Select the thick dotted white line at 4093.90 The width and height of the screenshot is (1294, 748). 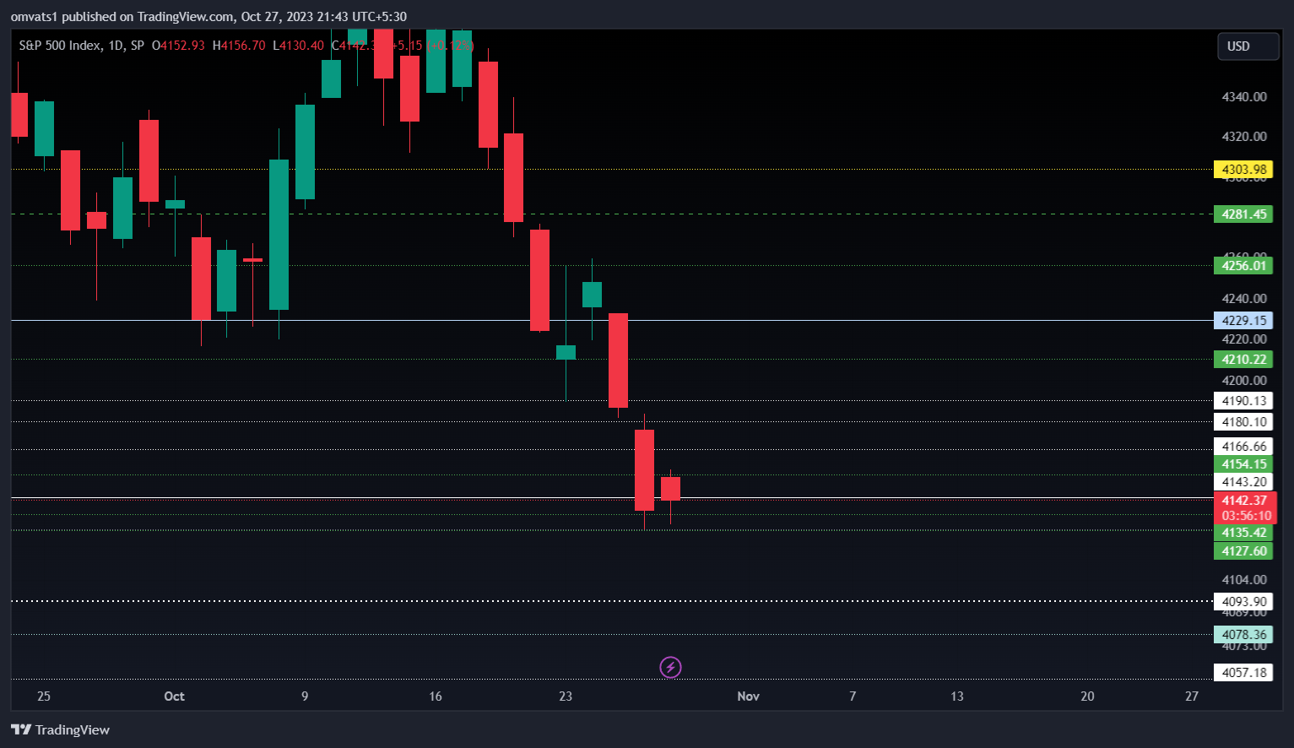pyautogui.click(x=612, y=601)
